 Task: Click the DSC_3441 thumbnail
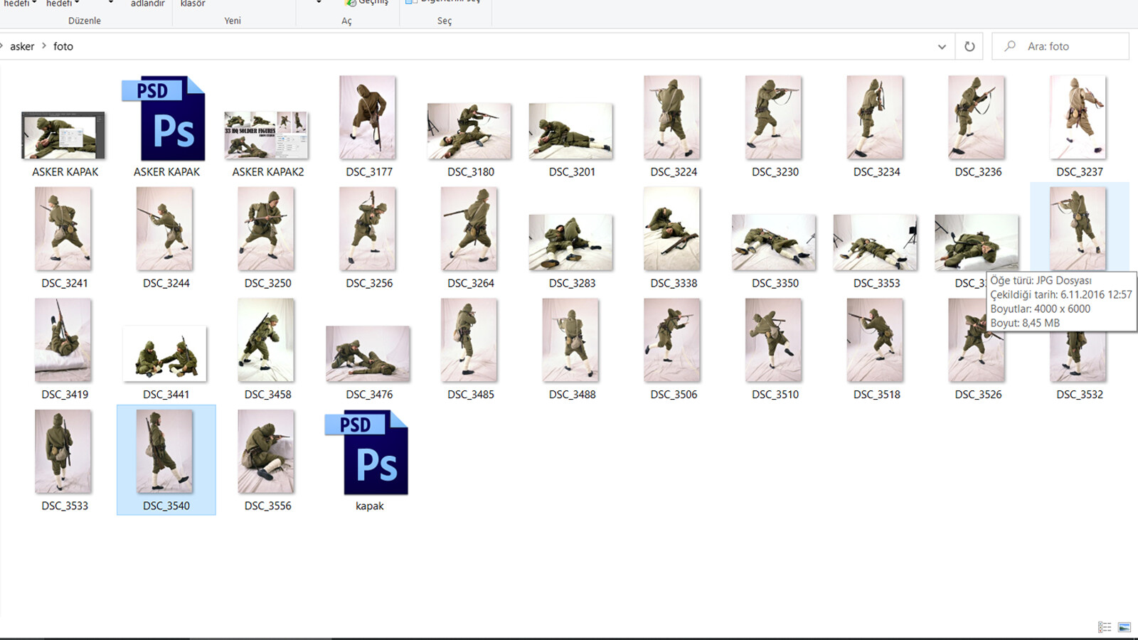tap(165, 354)
